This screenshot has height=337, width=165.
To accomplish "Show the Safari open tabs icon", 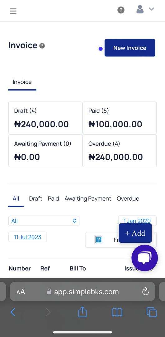I will coord(152,312).
